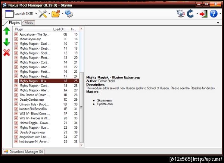
Task: Open the blue question mark help icon
Action: click(x=214, y=14)
